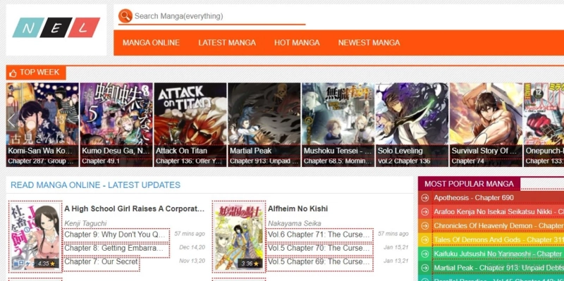This screenshot has width=564, height=281.
Task: Open Chapter 136: Offer Y... link
Action: [189, 161]
